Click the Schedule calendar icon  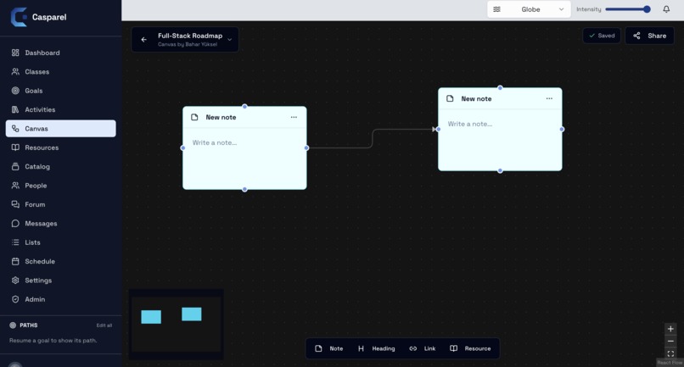pos(15,262)
